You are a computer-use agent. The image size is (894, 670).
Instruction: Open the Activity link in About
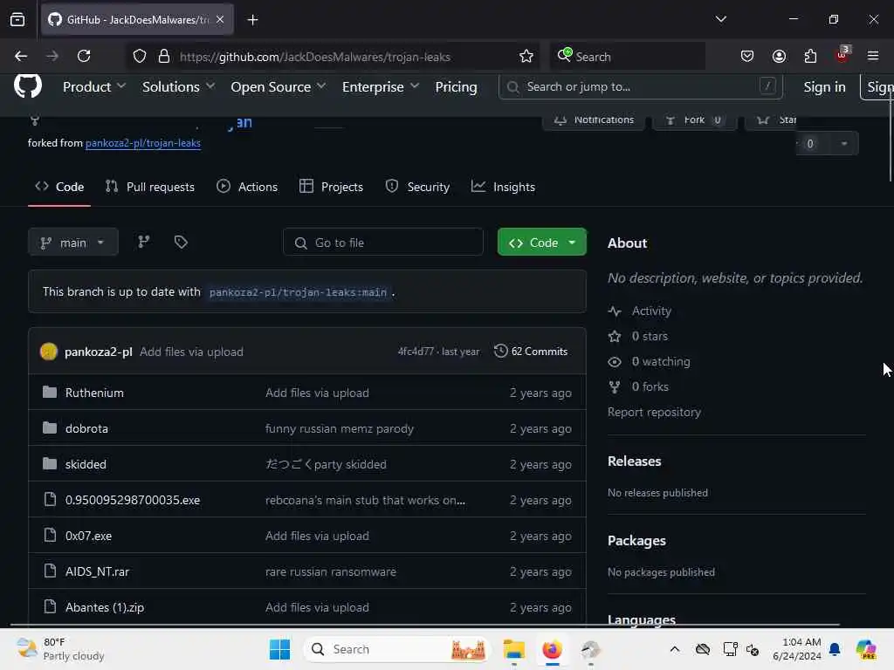tap(640, 311)
